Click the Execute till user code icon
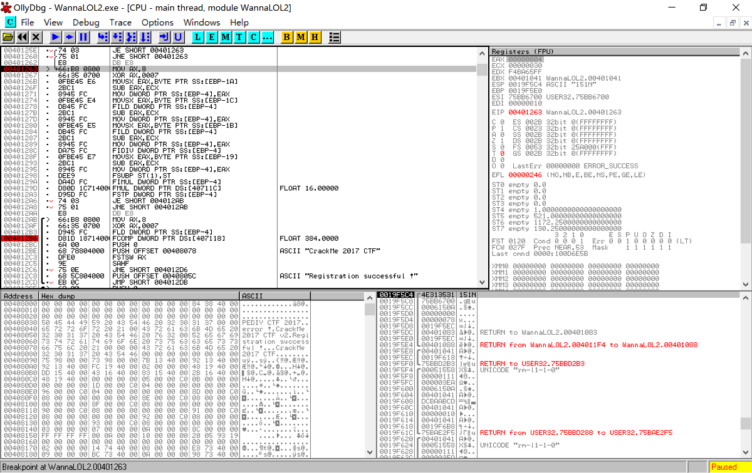752x473 pixels. (x=178, y=38)
